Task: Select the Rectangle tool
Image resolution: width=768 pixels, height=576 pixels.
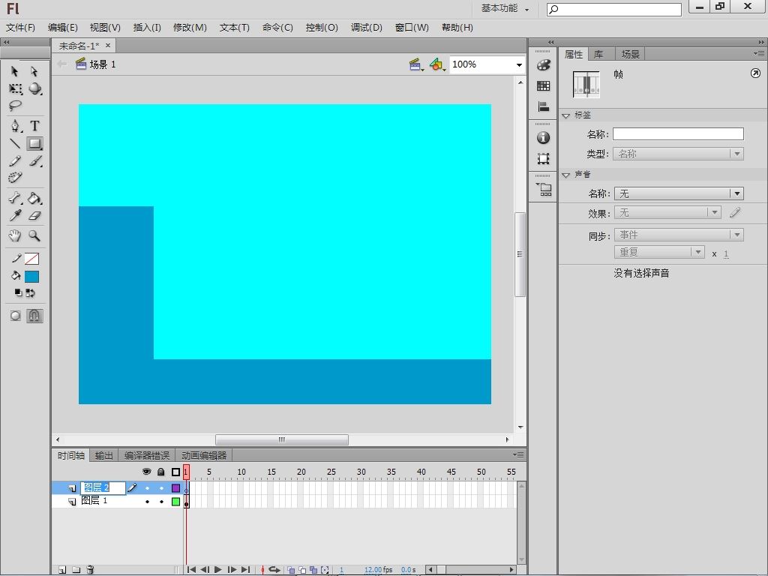Action: [x=34, y=143]
